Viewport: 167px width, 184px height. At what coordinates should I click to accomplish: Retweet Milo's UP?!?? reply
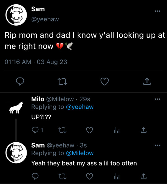[x=62, y=130]
